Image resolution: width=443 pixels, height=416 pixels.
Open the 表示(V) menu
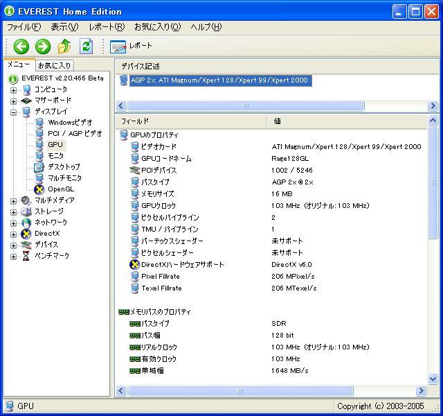point(64,27)
